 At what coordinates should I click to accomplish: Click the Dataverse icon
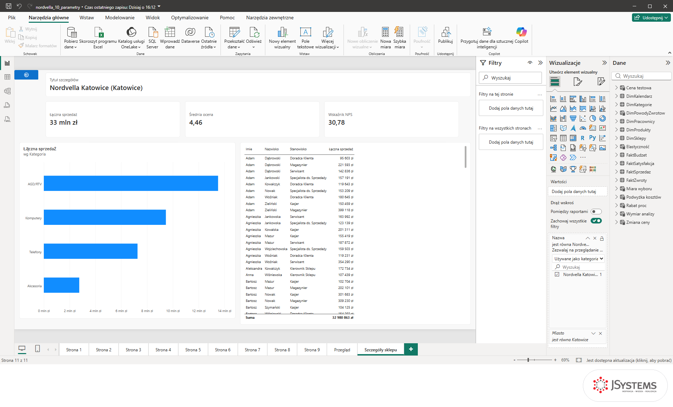[x=190, y=32]
